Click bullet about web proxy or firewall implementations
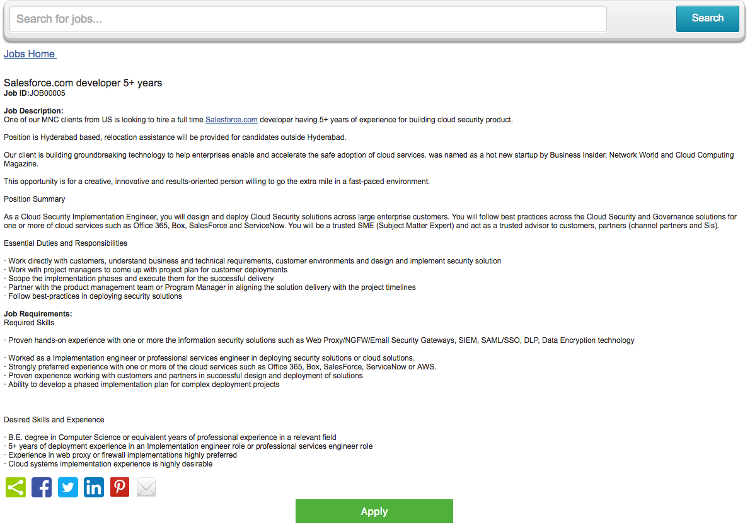750x527 pixels. coord(120,455)
